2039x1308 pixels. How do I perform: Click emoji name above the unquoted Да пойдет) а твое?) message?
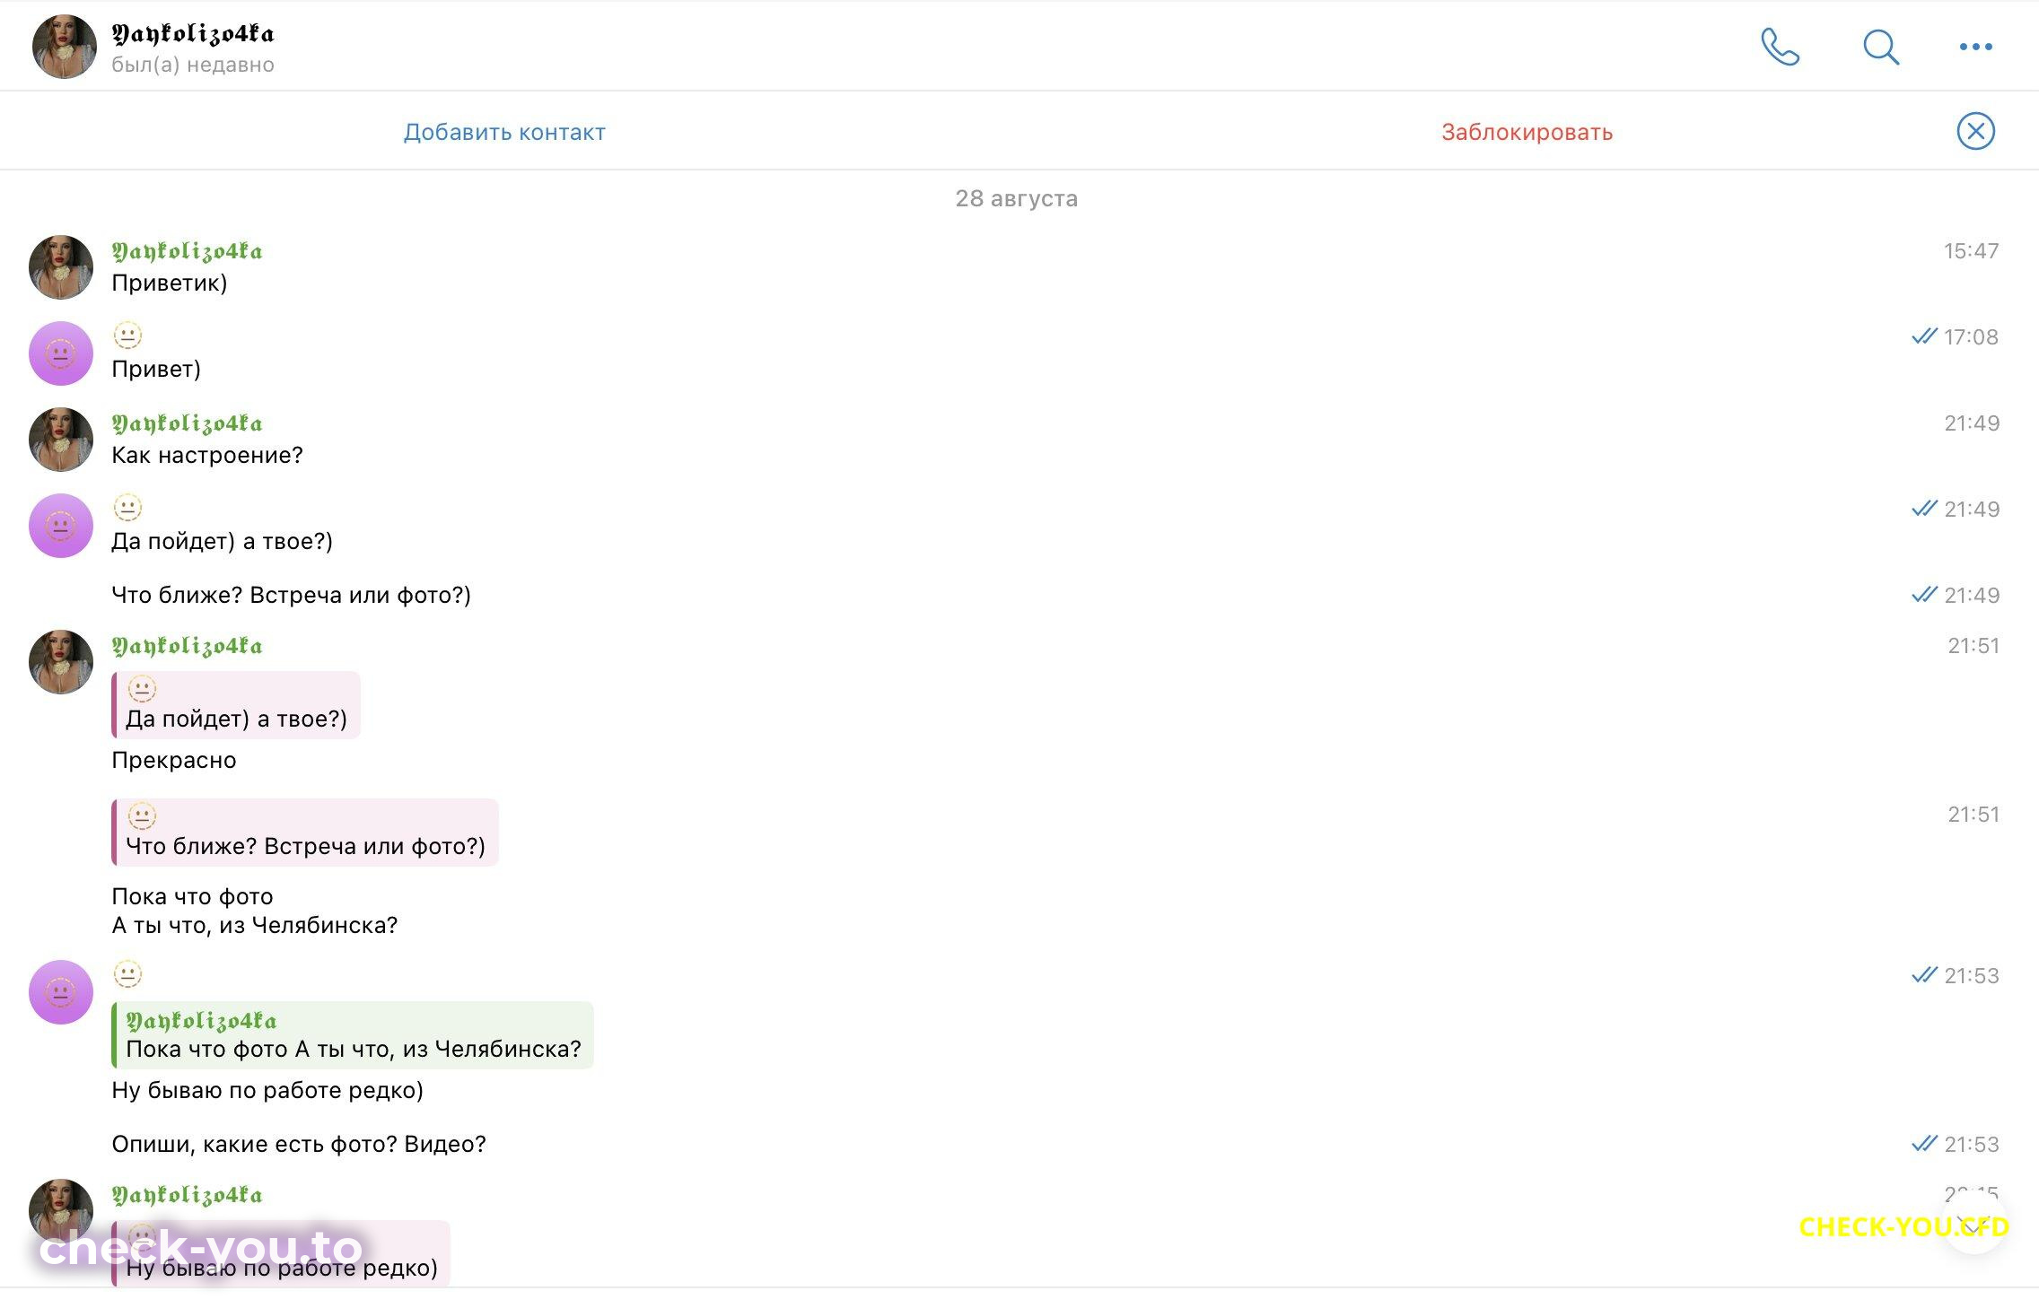[x=127, y=507]
